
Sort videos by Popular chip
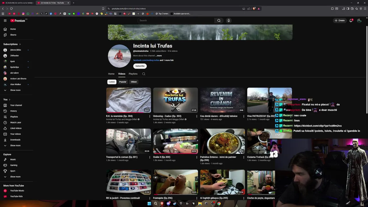(123, 82)
